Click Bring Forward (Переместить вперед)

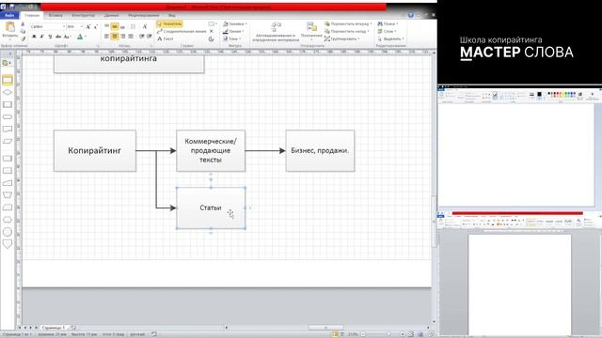[x=348, y=23]
